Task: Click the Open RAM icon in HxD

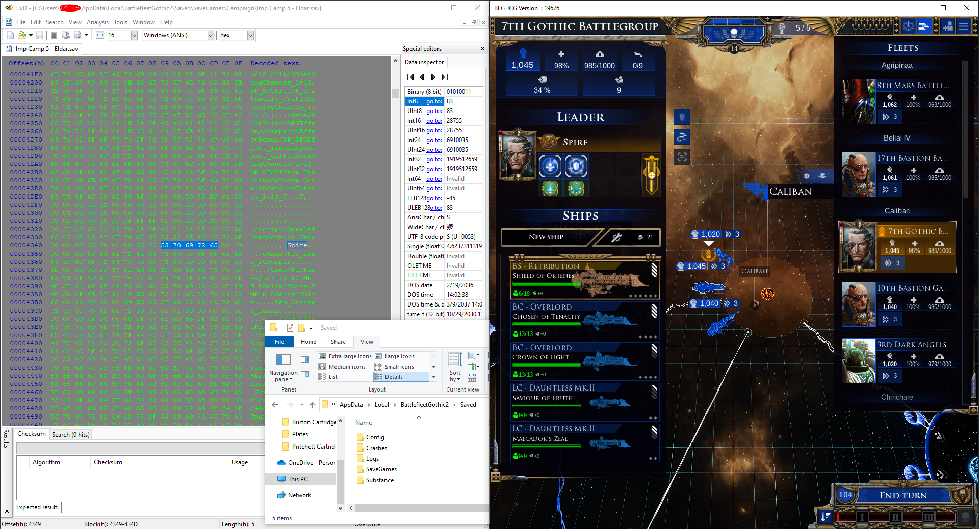Action: tap(54, 35)
